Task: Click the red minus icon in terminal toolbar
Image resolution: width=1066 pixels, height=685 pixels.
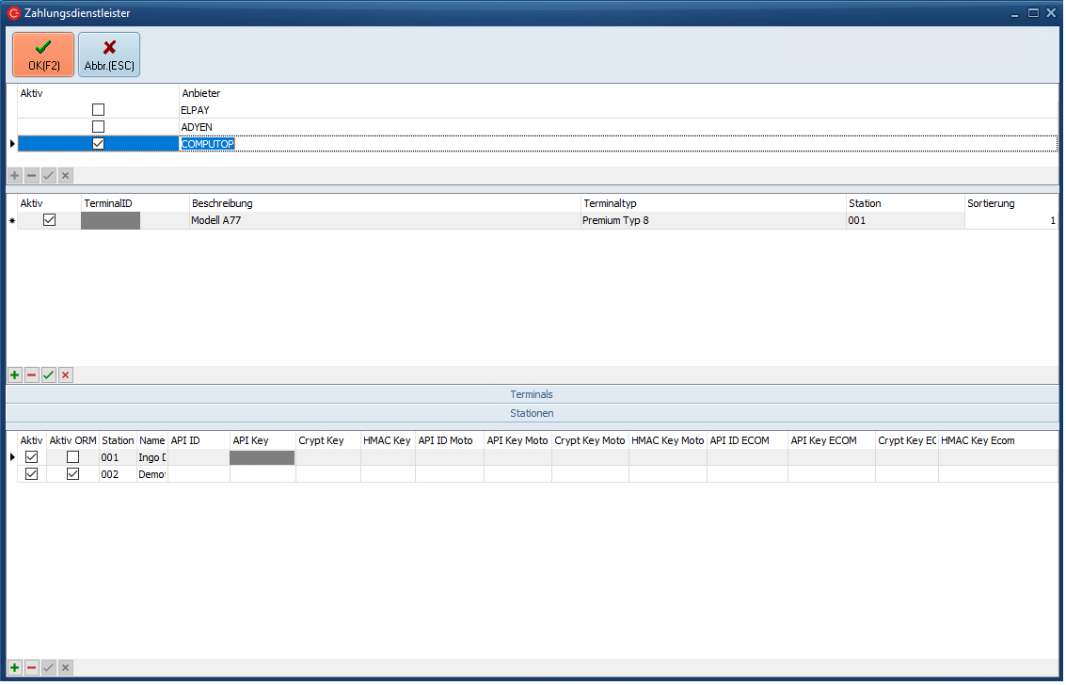Action: point(31,375)
